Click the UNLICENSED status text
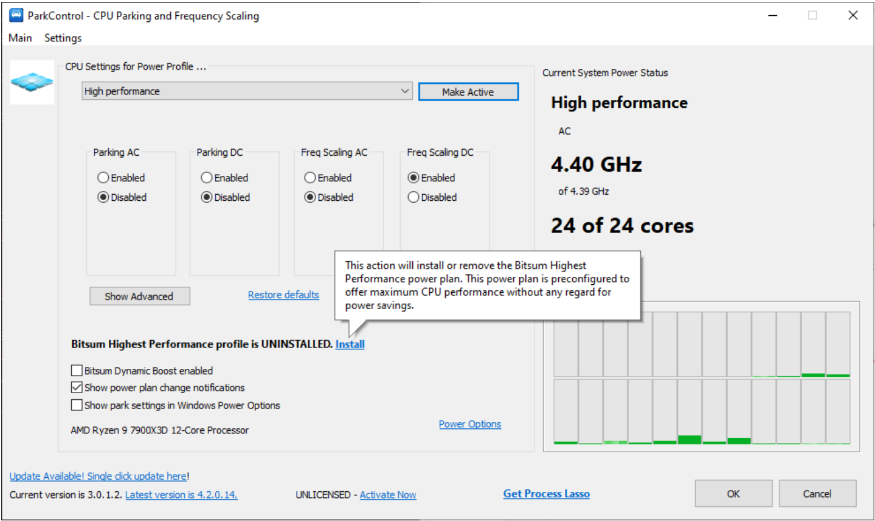This screenshot has width=875, height=521. click(x=323, y=495)
